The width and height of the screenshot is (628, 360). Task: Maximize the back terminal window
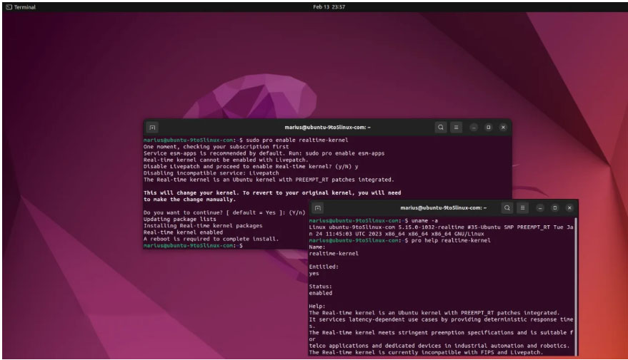[489, 128]
